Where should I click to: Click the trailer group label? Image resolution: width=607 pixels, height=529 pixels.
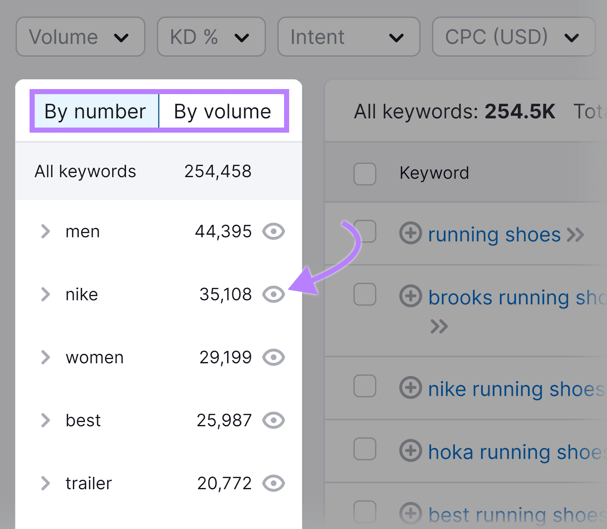click(x=89, y=483)
